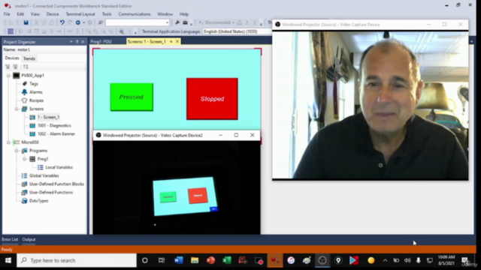Collapse the Screens tree node
Image resolution: width=481 pixels, height=270 pixels.
[x=17, y=109]
